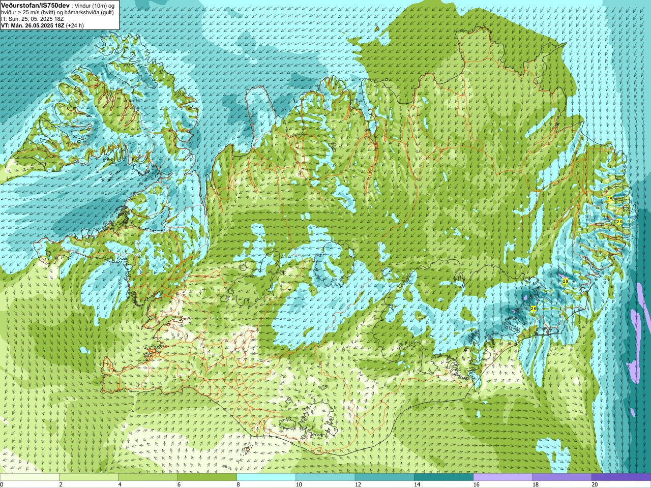Click the yellow gust label 25
This screenshot has width=651, height=488.
610,199
